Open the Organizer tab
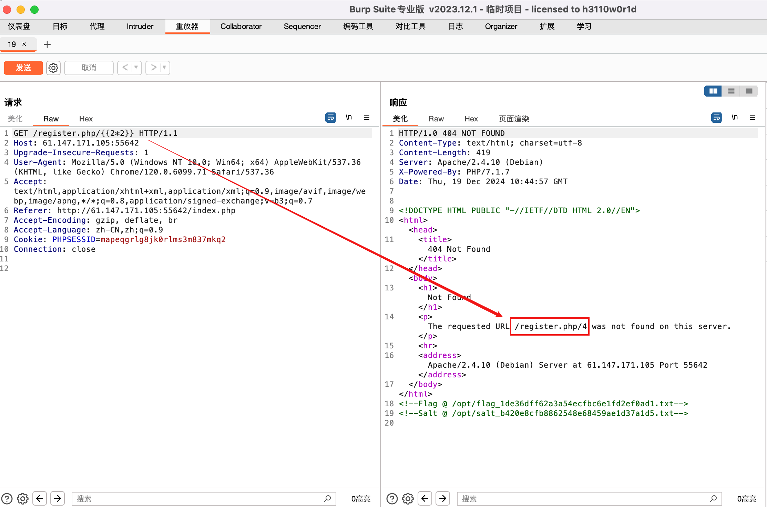Image resolution: width=767 pixels, height=507 pixels. pyautogui.click(x=501, y=27)
